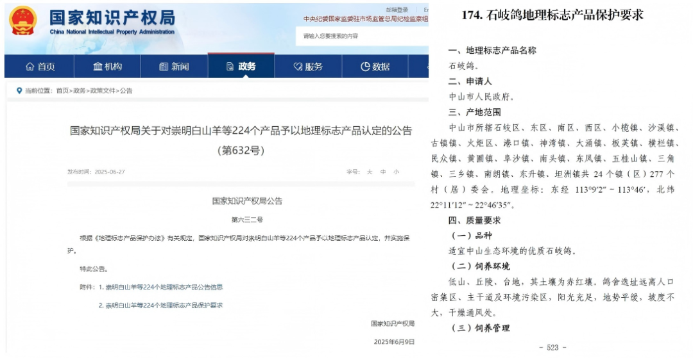Click the national emblem logo

point(23,20)
